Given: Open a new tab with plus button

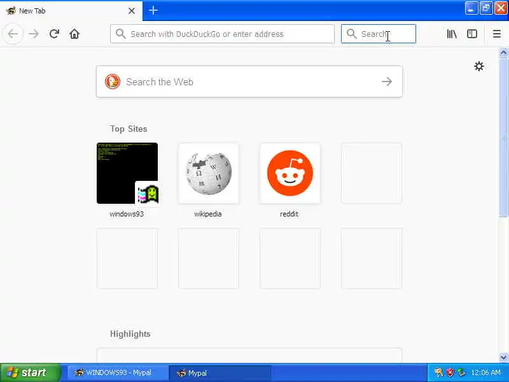Looking at the screenshot, I should coord(153,10).
